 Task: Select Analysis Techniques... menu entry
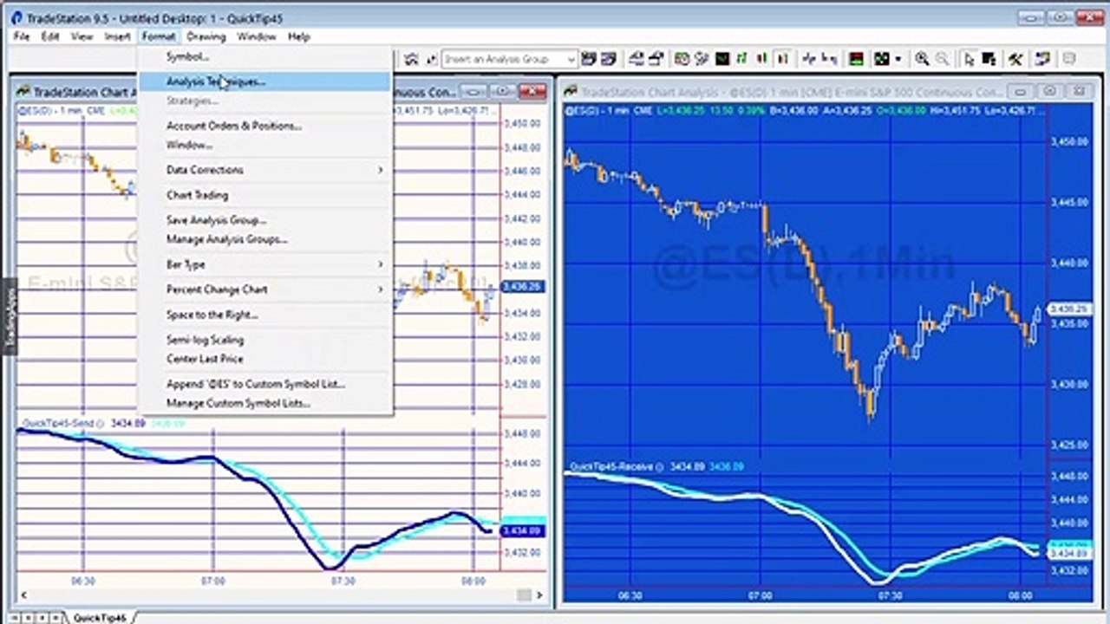265,81
